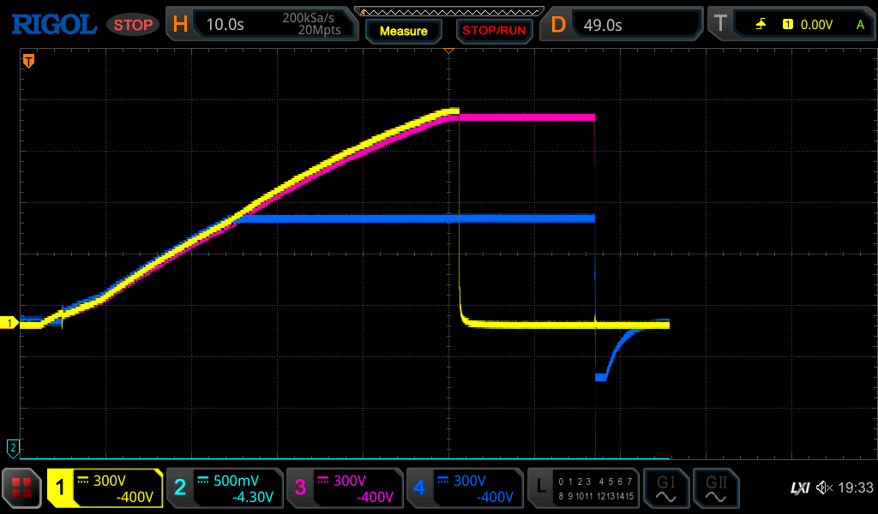Select the orange trigger position marker at top-left
Viewport: 878px width, 514px height.
(28, 61)
